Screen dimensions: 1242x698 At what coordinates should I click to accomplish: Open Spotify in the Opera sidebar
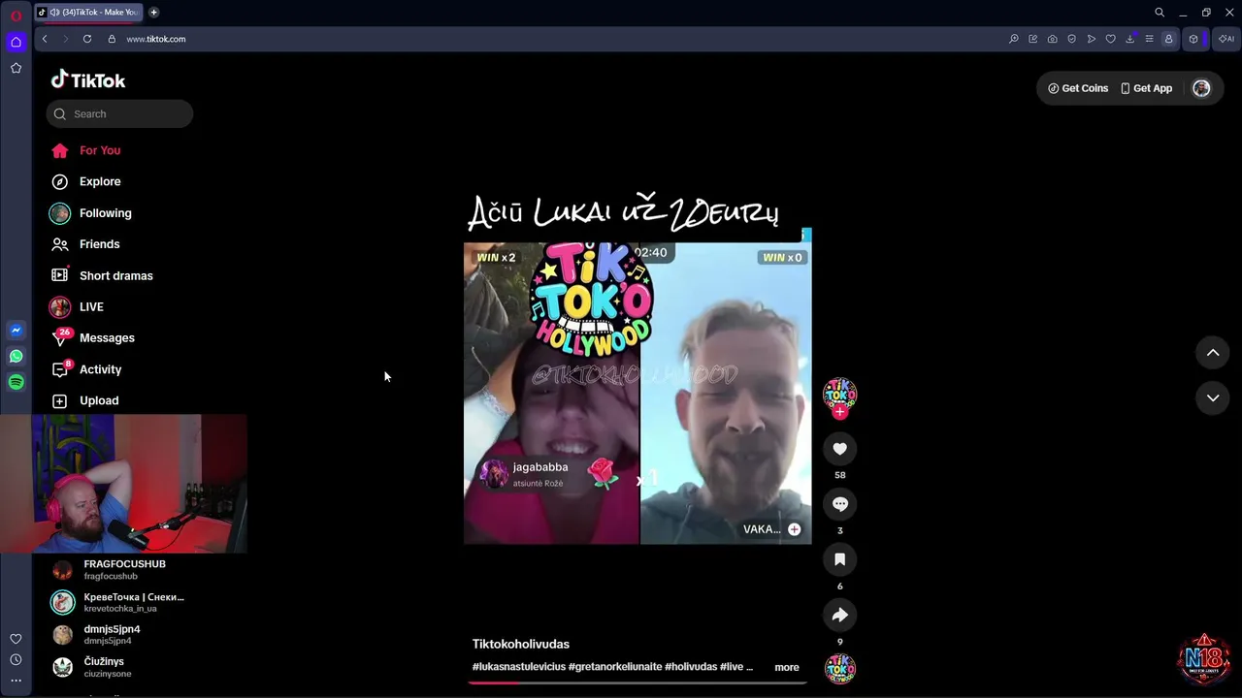click(16, 382)
